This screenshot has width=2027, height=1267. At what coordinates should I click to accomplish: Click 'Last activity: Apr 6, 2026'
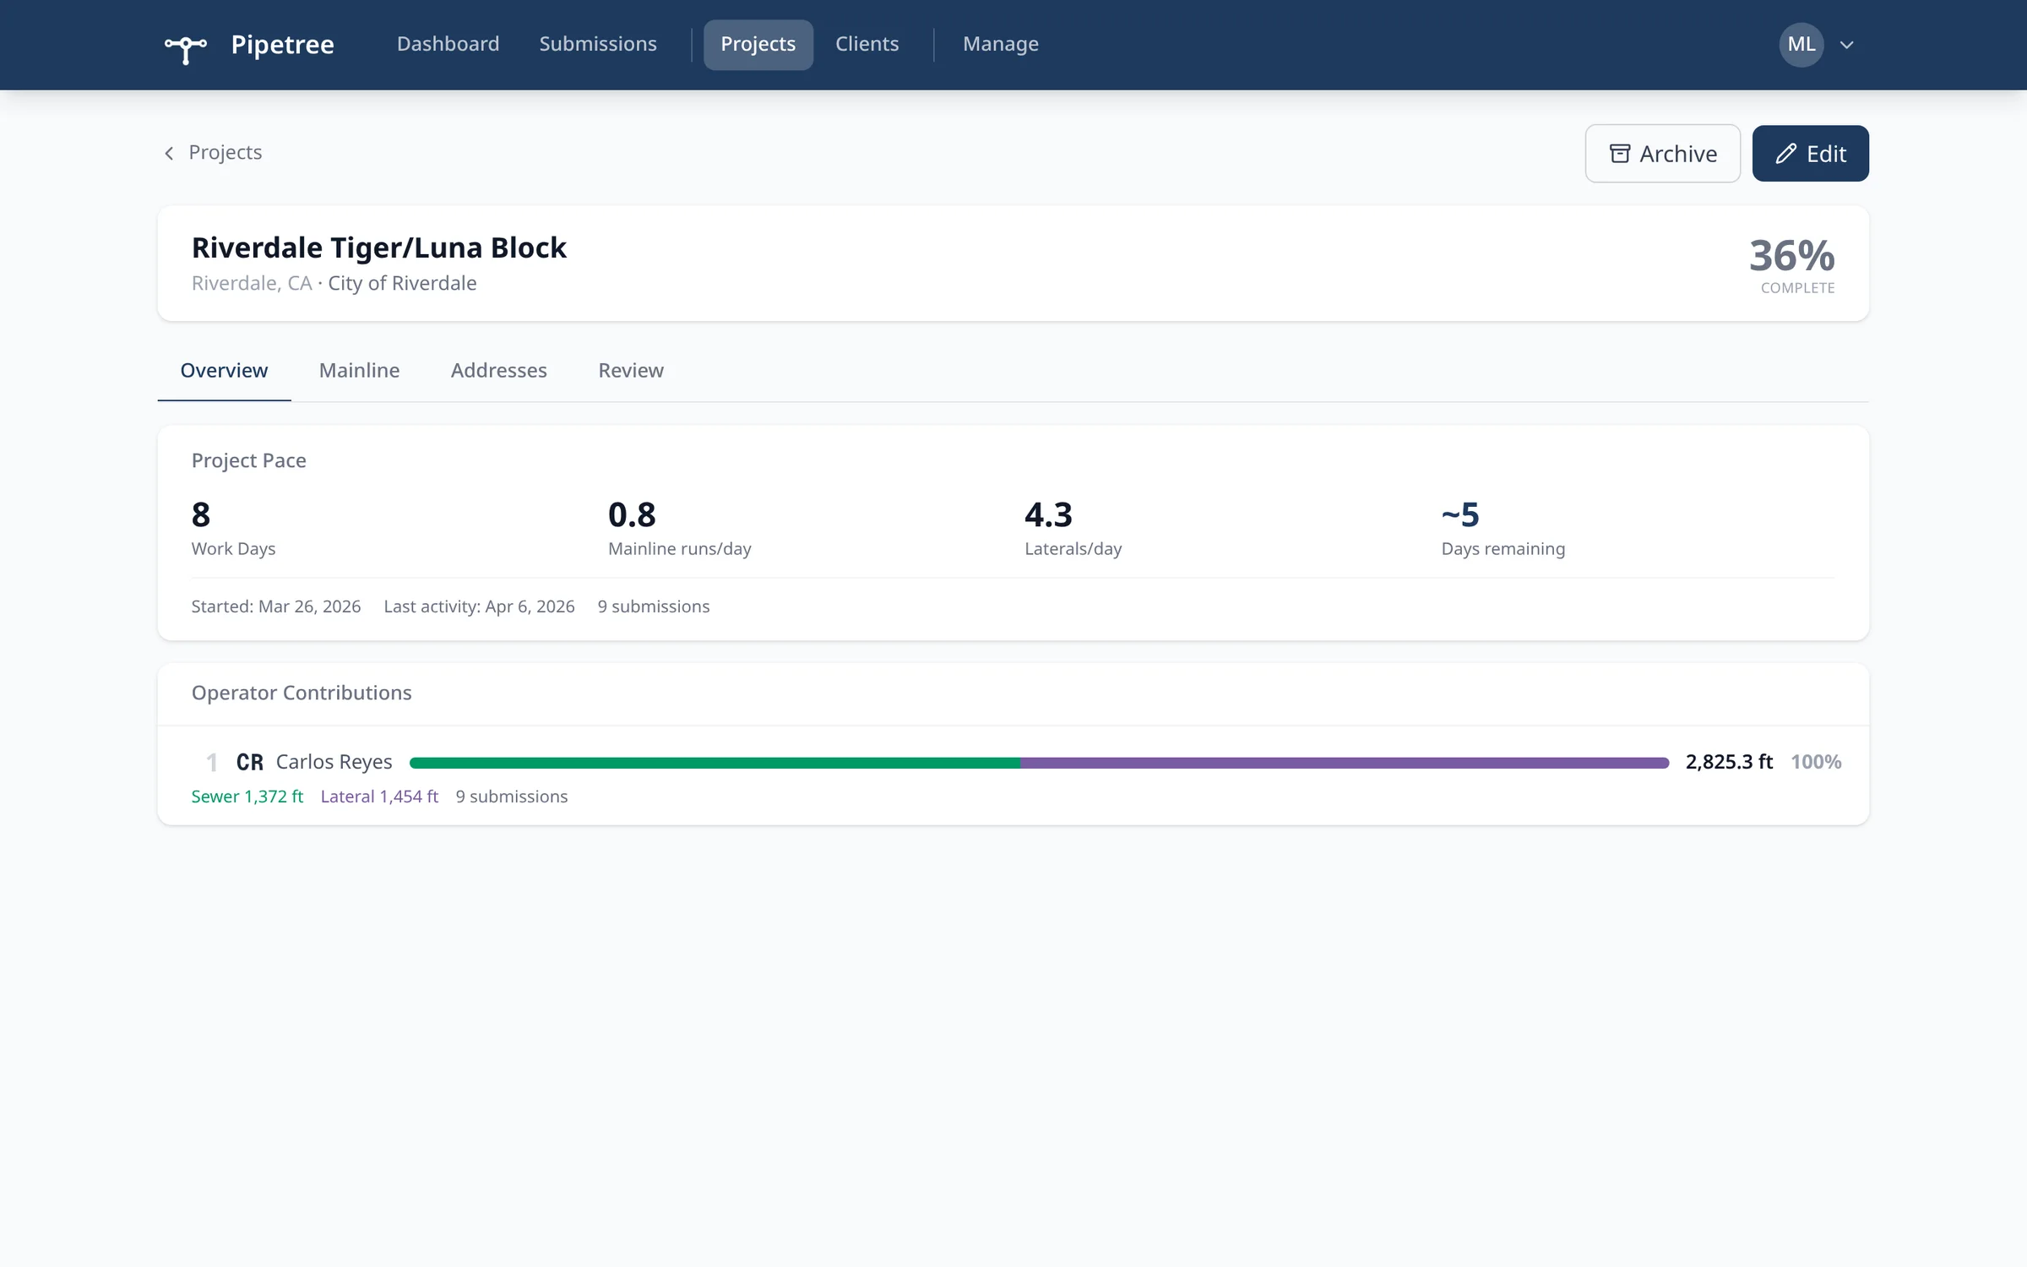(x=479, y=606)
